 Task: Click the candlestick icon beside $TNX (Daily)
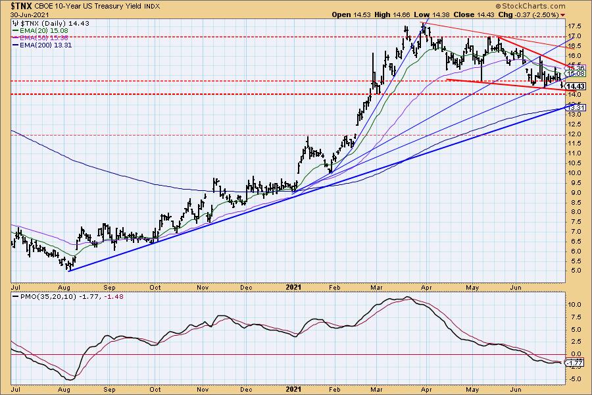(16, 23)
